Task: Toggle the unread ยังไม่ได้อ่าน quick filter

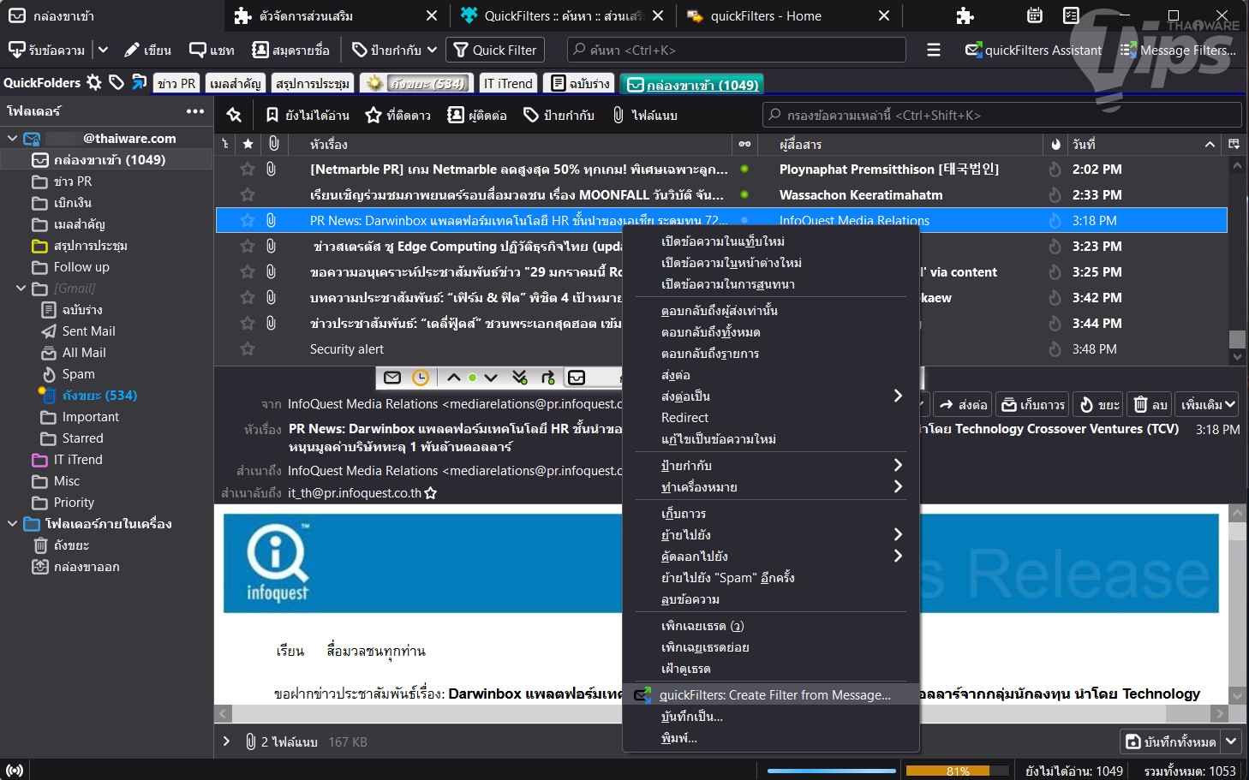Action: (308, 116)
